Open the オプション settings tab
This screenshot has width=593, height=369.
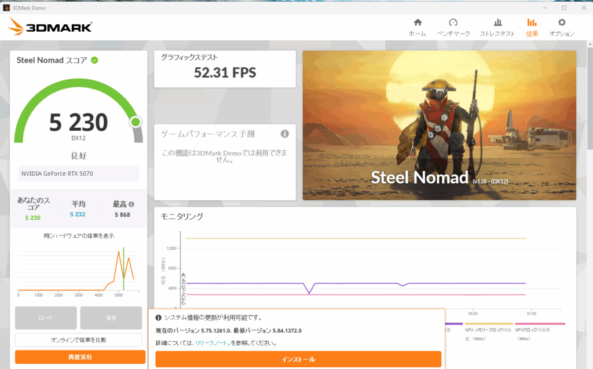562,28
